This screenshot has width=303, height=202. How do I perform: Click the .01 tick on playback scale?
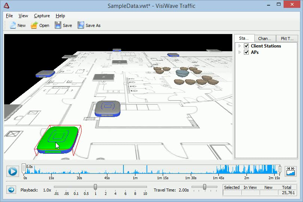pos(56,193)
